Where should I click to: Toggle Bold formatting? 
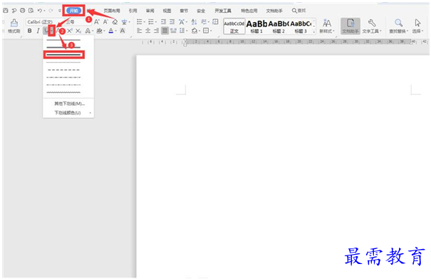[30, 31]
